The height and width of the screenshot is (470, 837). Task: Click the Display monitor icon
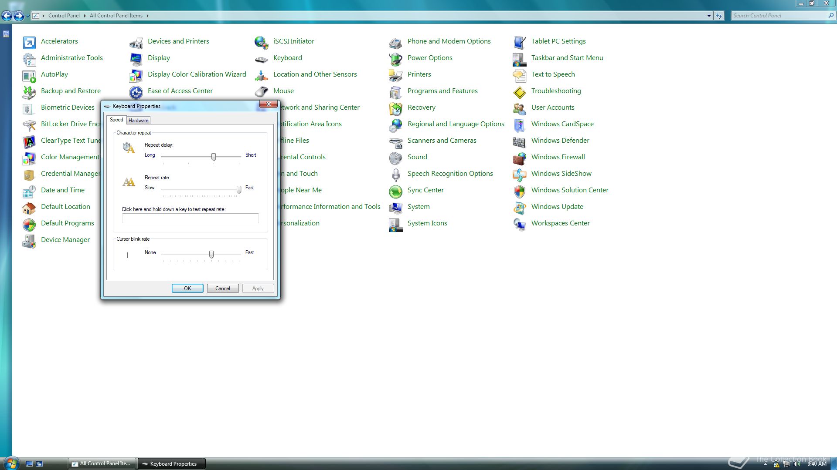(136, 59)
